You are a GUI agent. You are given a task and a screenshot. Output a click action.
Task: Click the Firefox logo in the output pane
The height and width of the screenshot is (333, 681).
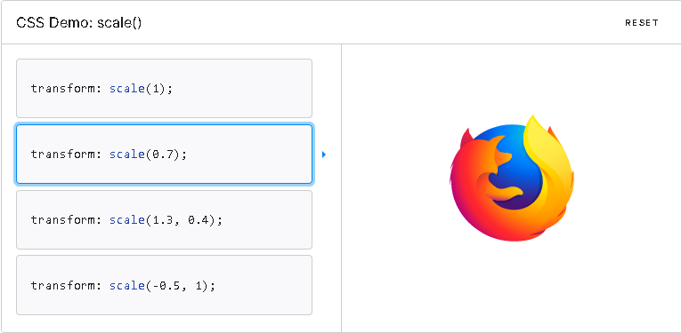[512, 178]
